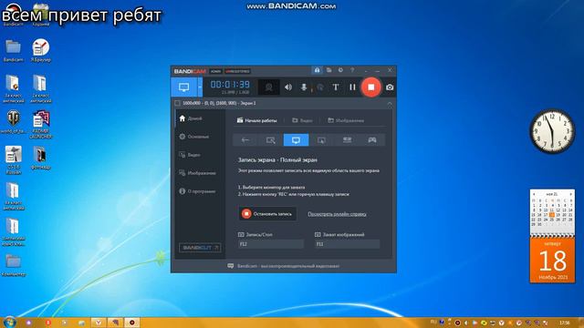Select the CS 1.6 desktop shortcut
The height and width of the screenshot is (328, 584).
point(14,160)
